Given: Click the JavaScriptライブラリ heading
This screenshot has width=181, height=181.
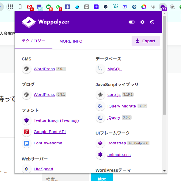Looking at the screenshot, I should [x=117, y=85].
